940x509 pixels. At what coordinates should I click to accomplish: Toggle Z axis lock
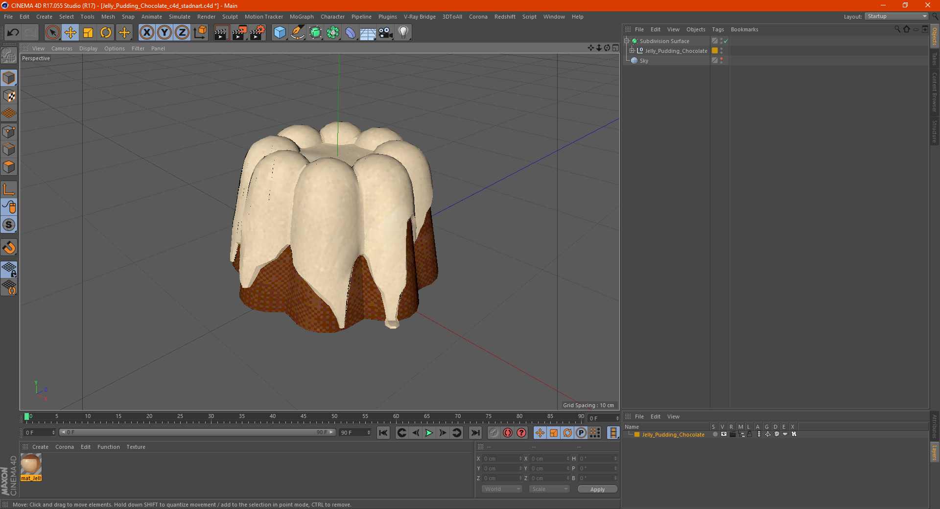pyautogui.click(x=182, y=33)
